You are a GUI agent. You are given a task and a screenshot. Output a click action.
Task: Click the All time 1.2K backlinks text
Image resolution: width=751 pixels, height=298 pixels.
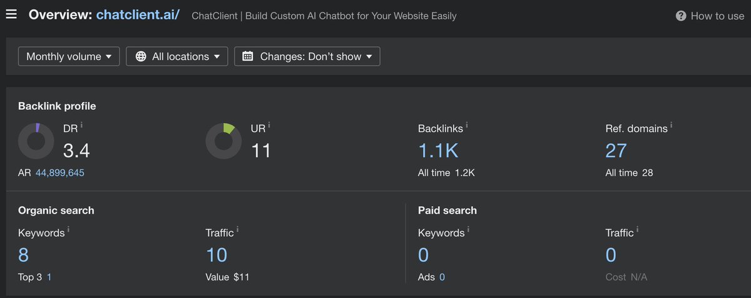point(446,172)
